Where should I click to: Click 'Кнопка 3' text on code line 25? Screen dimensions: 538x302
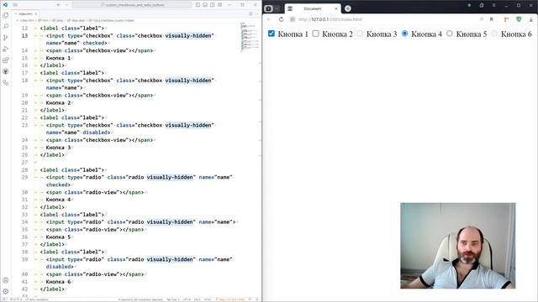(58, 148)
